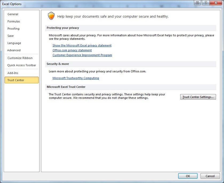224x183 pixels.
Task: Dismiss the dialog with Cancel
Action: pyautogui.click(x=210, y=176)
